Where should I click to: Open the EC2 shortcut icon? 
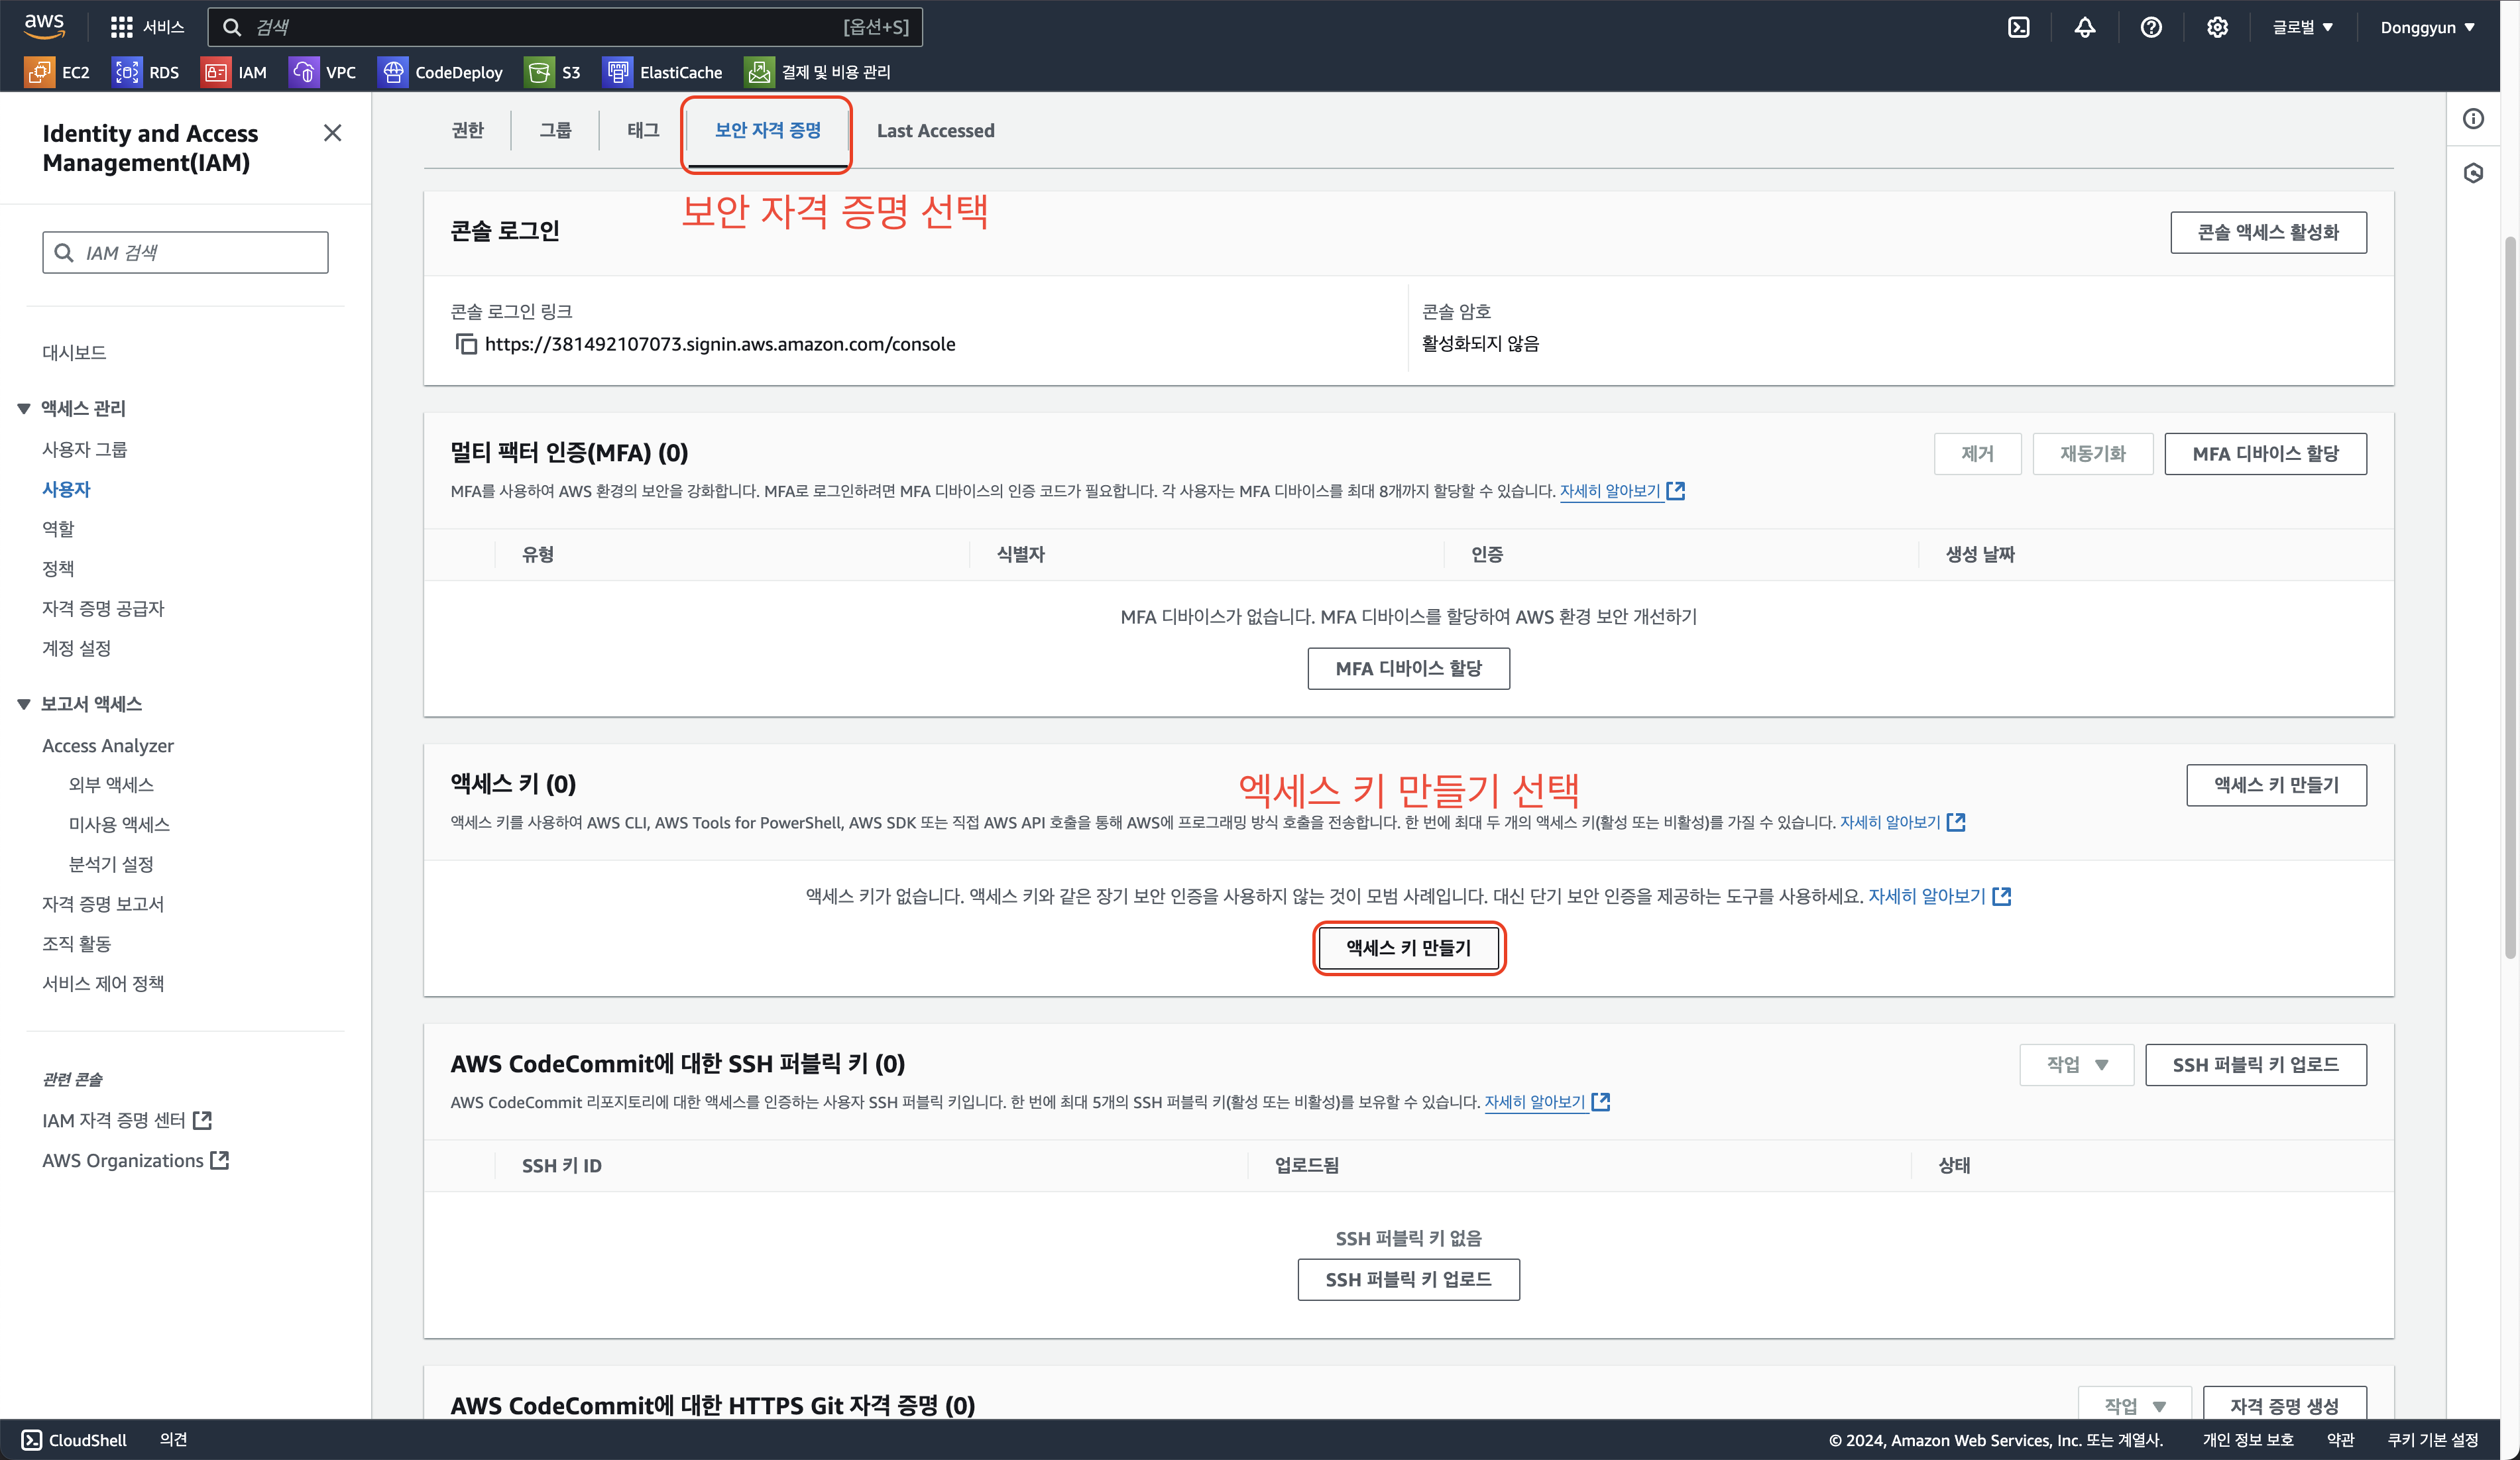[39, 72]
